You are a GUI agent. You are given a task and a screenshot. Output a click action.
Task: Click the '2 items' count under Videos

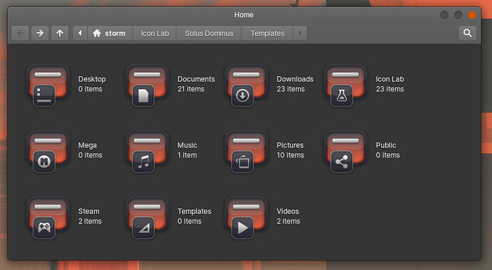288,222
